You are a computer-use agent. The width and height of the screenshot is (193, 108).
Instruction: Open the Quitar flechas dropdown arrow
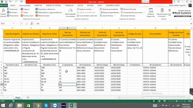point(115,16)
